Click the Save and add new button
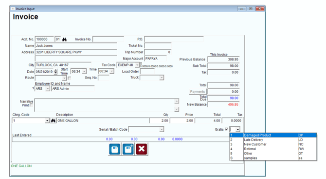 [x=128, y=149]
